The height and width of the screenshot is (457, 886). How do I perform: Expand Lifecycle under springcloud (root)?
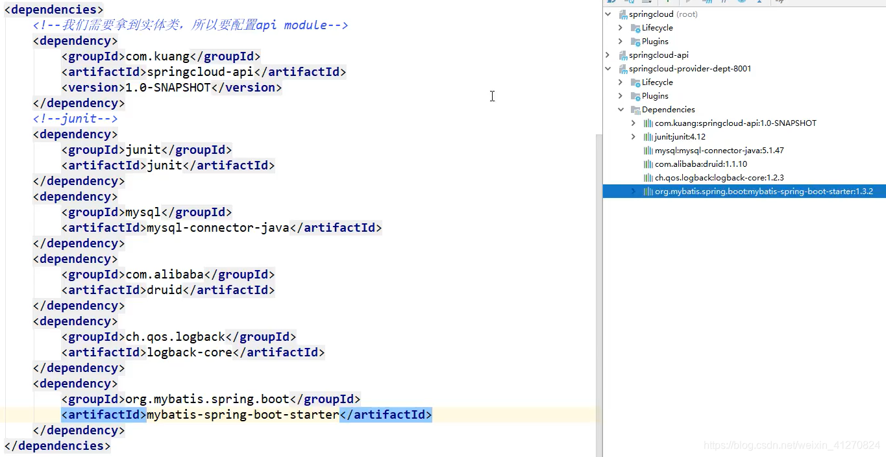click(621, 28)
